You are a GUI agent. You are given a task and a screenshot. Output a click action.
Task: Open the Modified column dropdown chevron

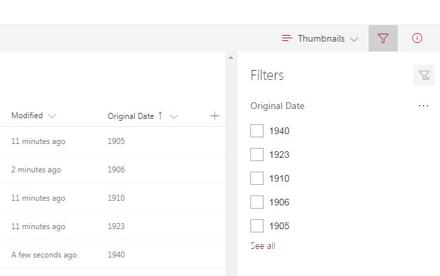52,116
